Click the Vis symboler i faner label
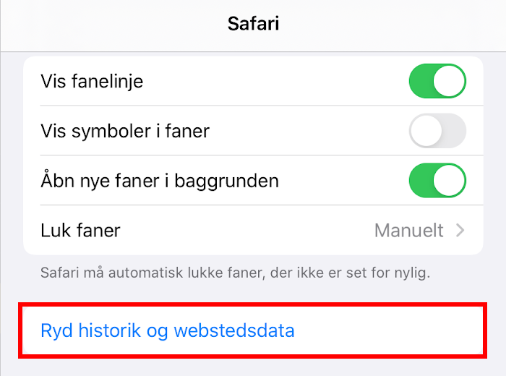Screen dimensions: 506x376 click(x=125, y=131)
